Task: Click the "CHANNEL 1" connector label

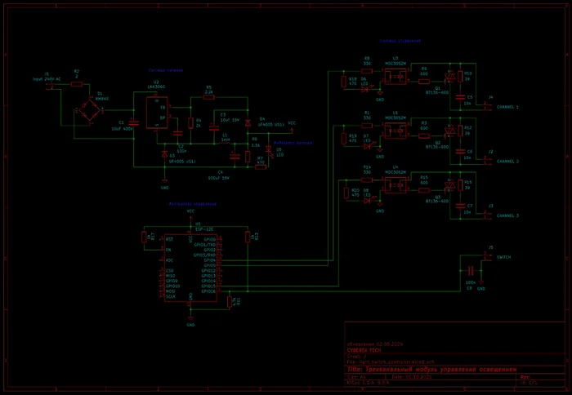Action: point(507,107)
